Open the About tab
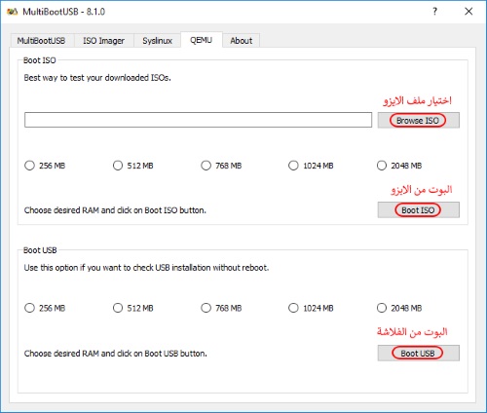The width and height of the screenshot is (487, 413). click(x=242, y=41)
